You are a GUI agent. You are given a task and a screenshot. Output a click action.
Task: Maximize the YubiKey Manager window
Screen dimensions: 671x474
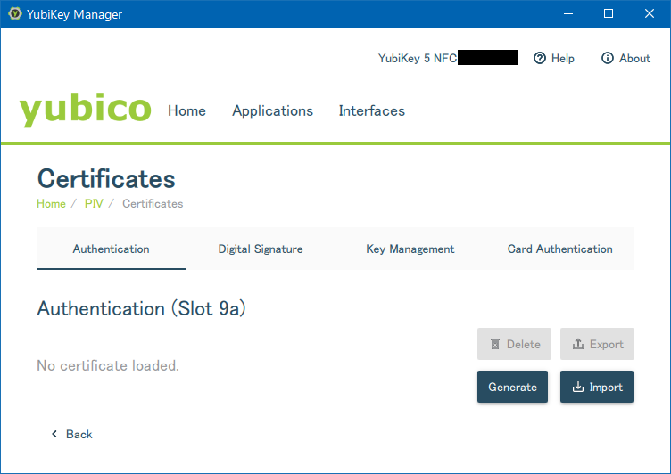pyautogui.click(x=609, y=13)
